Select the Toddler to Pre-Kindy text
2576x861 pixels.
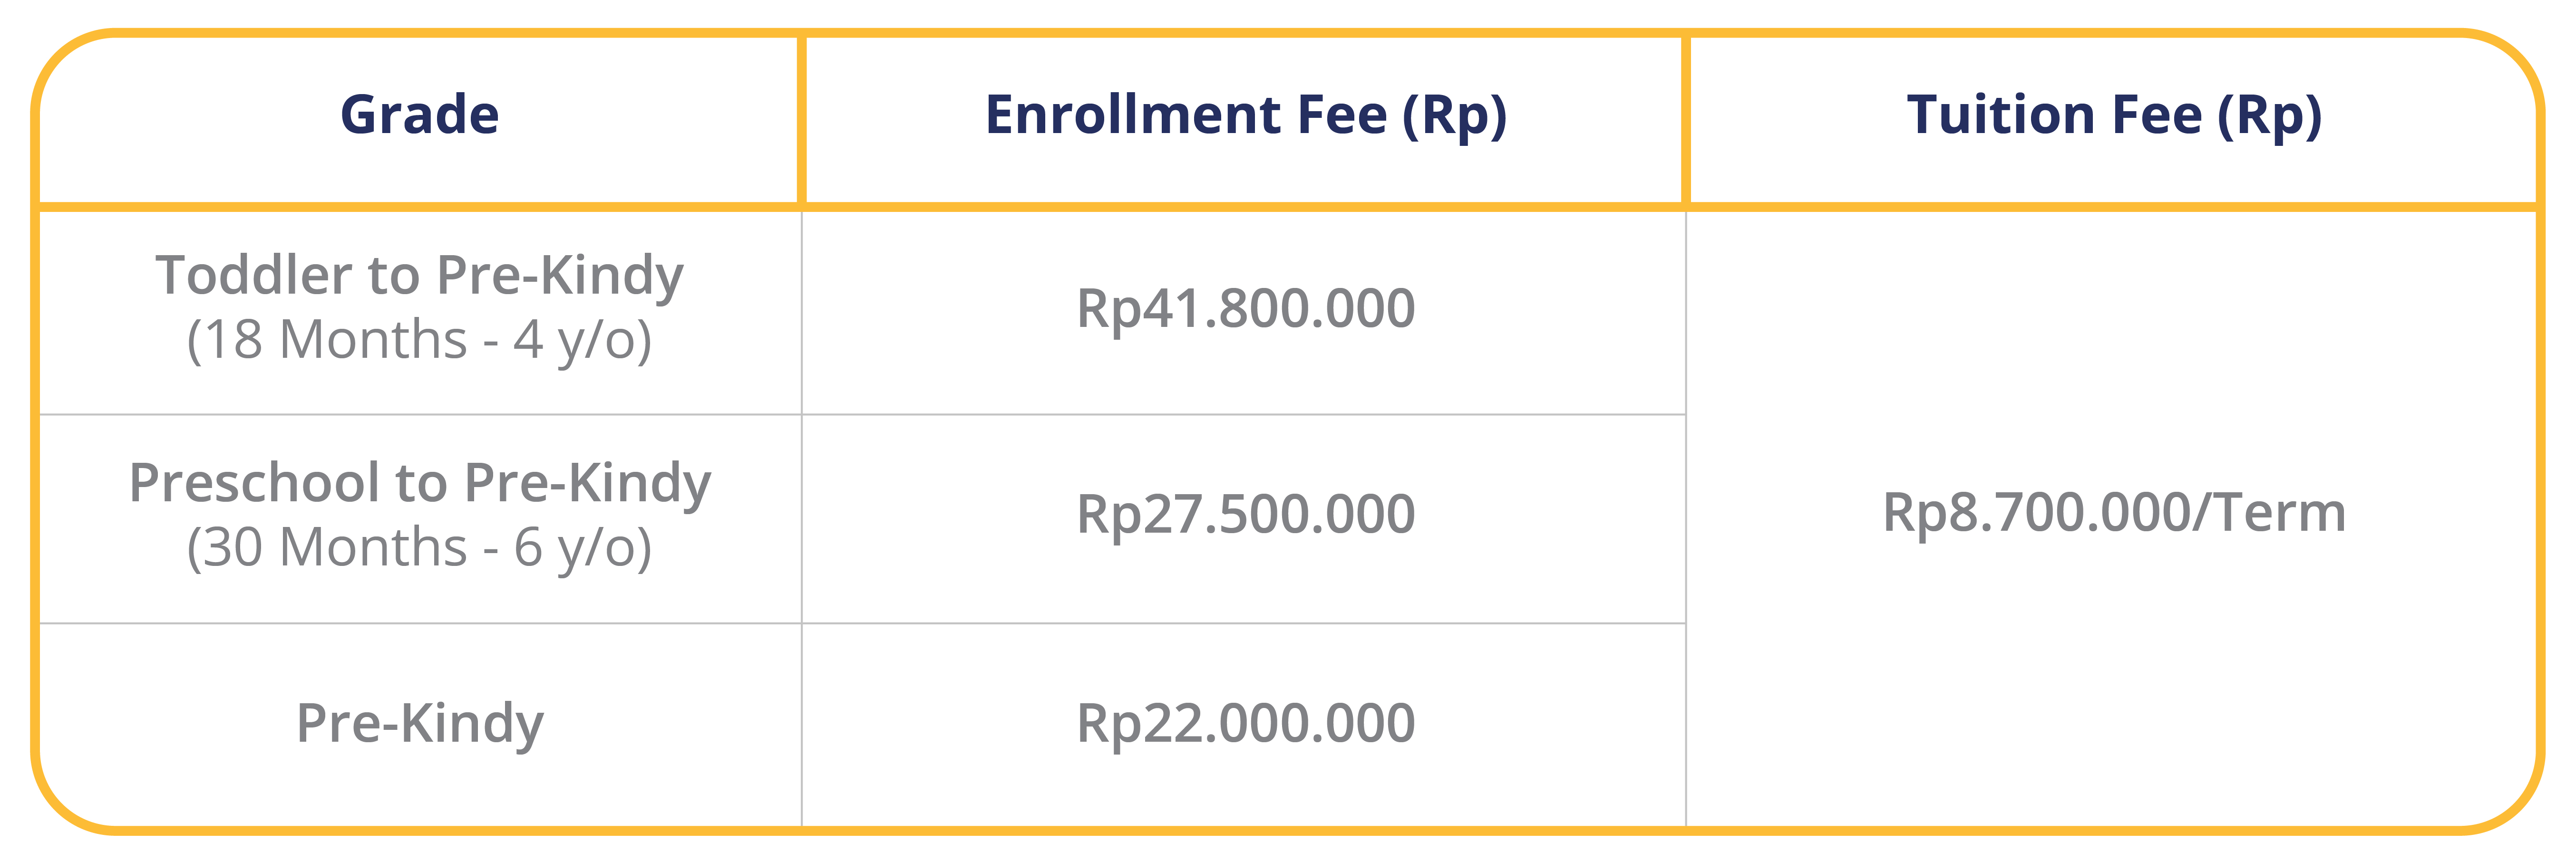[x=419, y=276]
